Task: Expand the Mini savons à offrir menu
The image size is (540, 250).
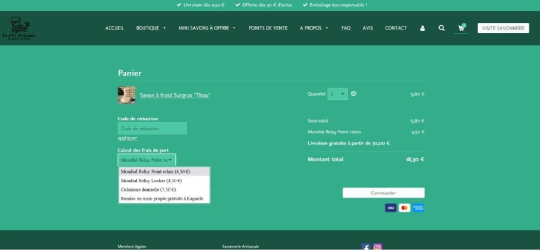Action: (x=207, y=28)
